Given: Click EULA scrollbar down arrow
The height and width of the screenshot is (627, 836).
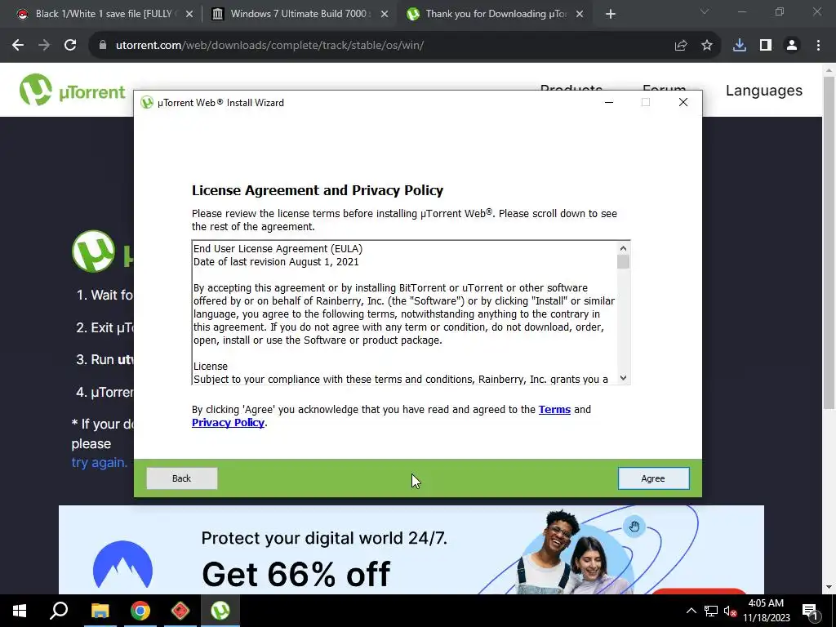Looking at the screenshot, I should pyautogui.click(x=623, y=378).
